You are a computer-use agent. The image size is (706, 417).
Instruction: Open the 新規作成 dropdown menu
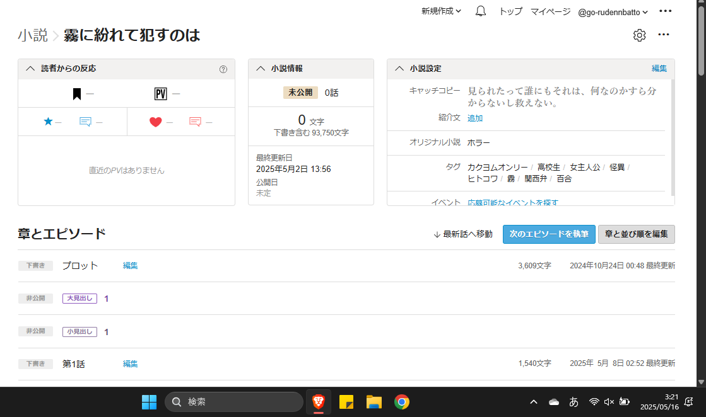click(x=441, y=11)
